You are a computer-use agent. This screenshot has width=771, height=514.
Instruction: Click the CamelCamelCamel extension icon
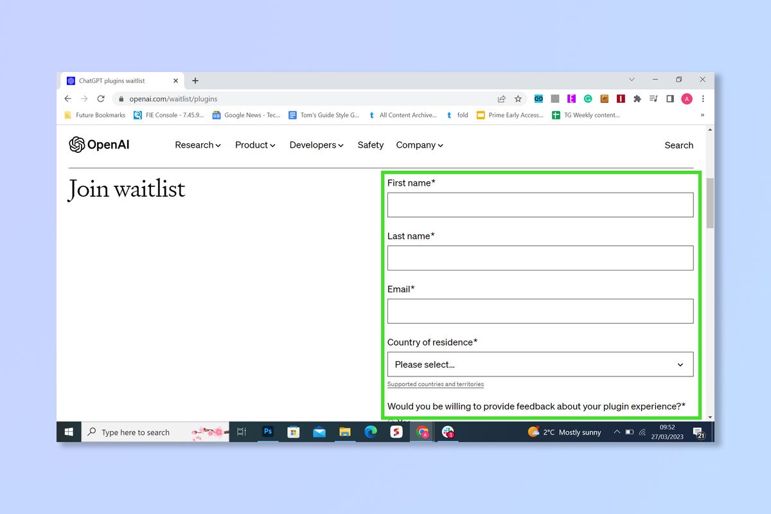tap(605, 98)
